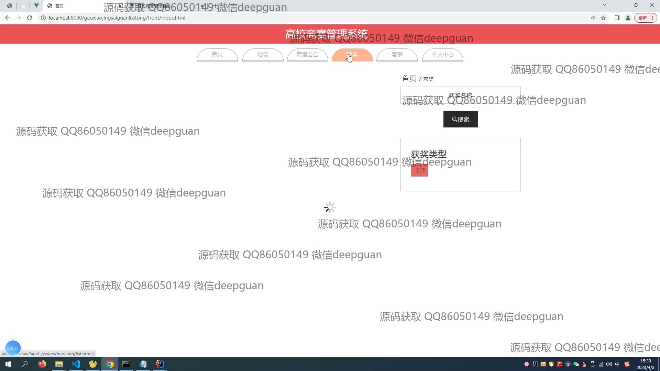Open the terminal window from taskbar

click(x=126, y=364)
